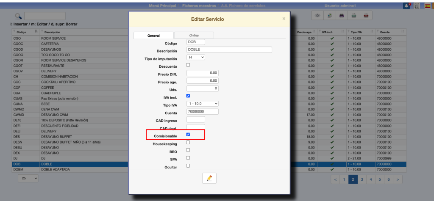Click the red PDF export icon
Screen dimensions: 434x201
365,16
